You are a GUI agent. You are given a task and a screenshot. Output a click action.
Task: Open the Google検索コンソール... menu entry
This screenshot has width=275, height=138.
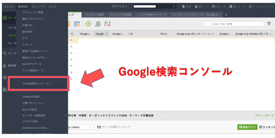[37, 84]
